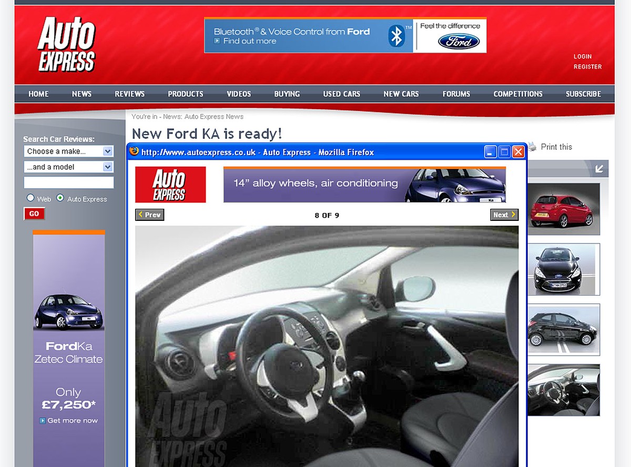Click the Auto Express logo inside the popup
Screen dimensions: 631x467
170,185
